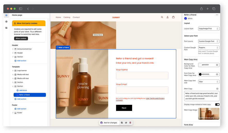Click the Announcement bar section icon
The image size is (228, 133).
pos(15,49)
